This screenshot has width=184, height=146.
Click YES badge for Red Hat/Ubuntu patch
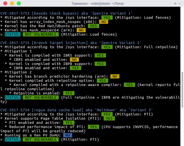94,26
